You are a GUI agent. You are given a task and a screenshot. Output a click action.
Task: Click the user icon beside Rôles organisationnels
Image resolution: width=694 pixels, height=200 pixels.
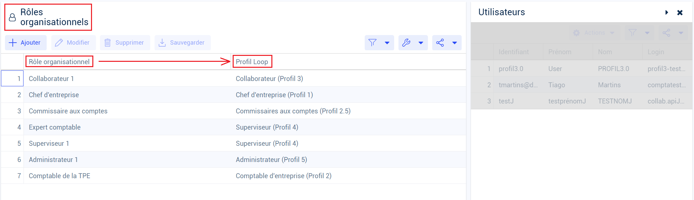[x=12, y=17]
